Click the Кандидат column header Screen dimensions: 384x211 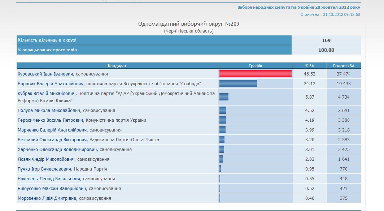pos(117,66)
